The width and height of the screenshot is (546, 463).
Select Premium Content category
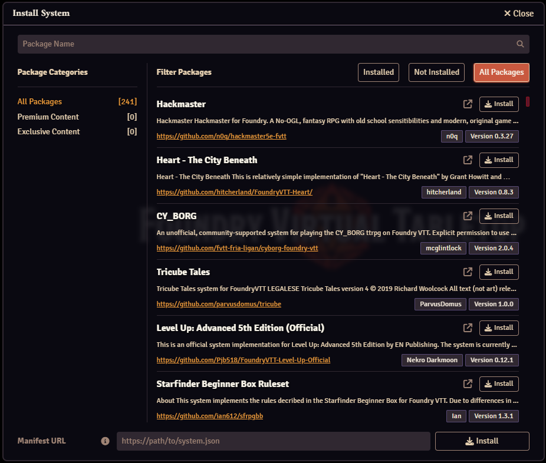77,117
